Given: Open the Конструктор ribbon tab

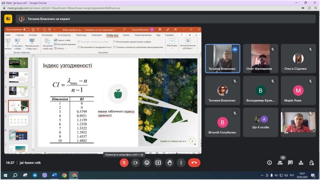Looking at the screenshot, I should pyautogui.click(x=64, y=35).
